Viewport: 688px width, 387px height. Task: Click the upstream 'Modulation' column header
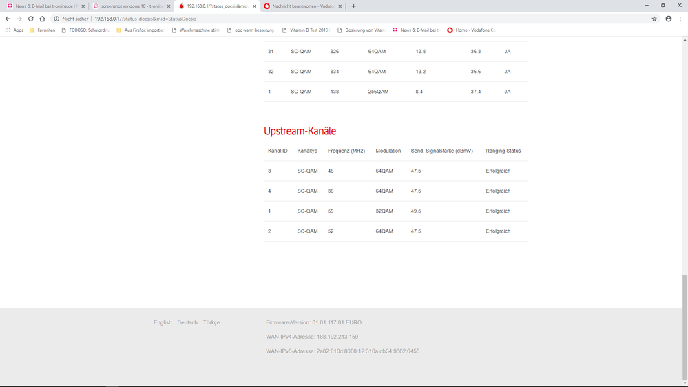pyautogui.click(x=388, y=151)
